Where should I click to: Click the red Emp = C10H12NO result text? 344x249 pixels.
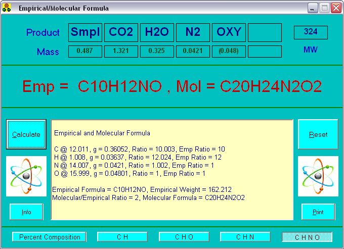[92, 86]
